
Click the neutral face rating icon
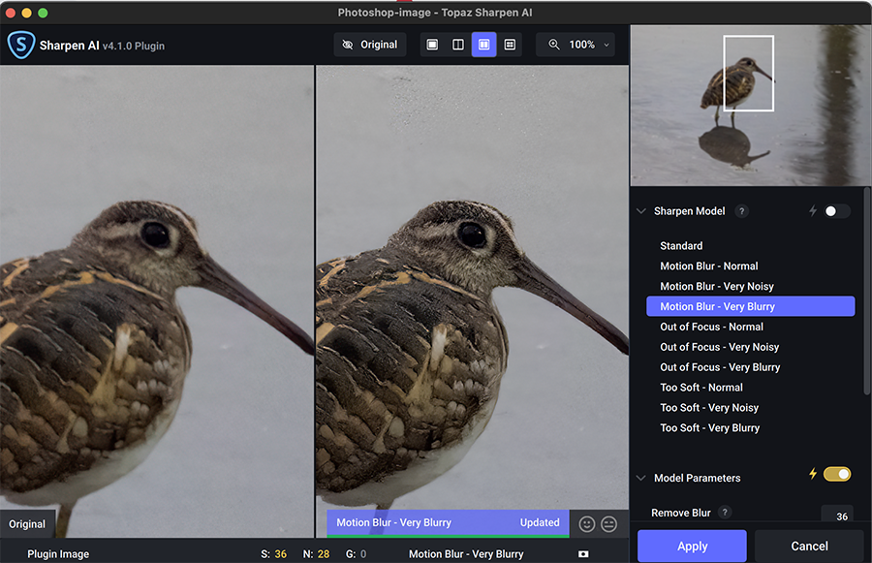(609, 523)
